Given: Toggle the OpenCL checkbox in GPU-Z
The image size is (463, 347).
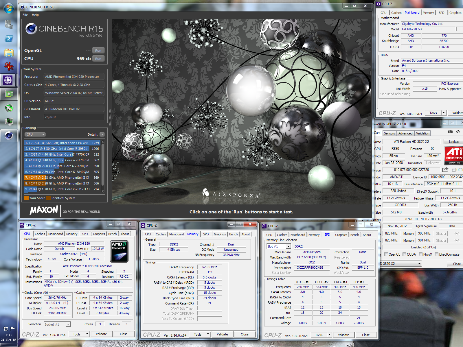Looking at the screenshot, I should pos(386,254).
